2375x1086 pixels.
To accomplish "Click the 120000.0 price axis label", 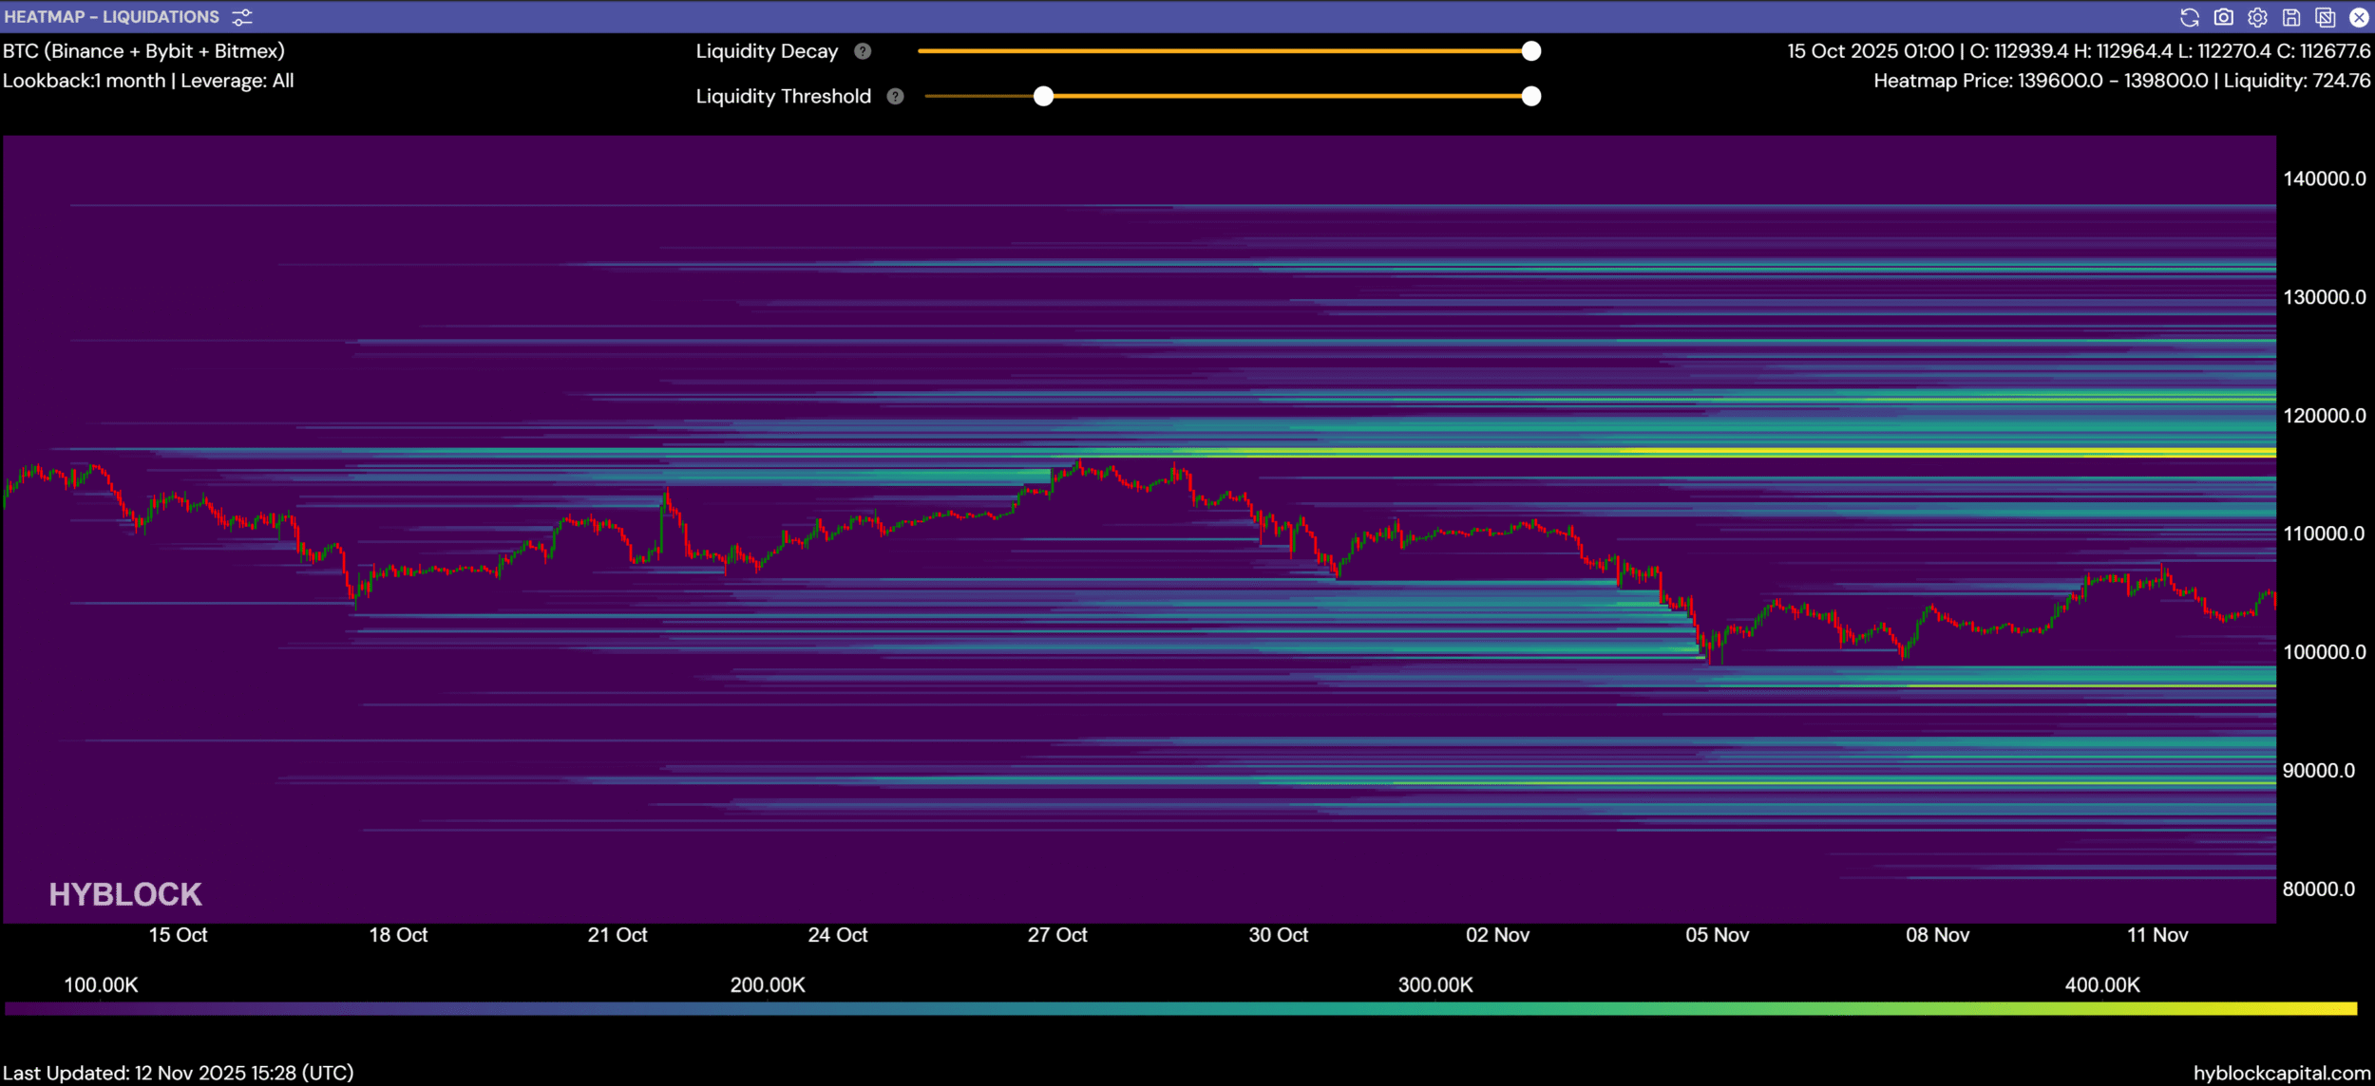I will click(2324, 416).
